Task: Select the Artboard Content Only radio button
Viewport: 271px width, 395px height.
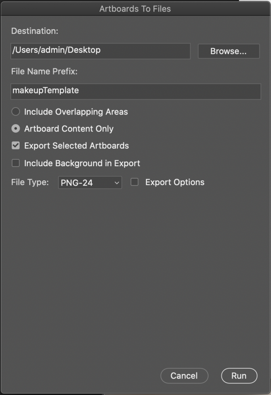Action: coord(16,128)
